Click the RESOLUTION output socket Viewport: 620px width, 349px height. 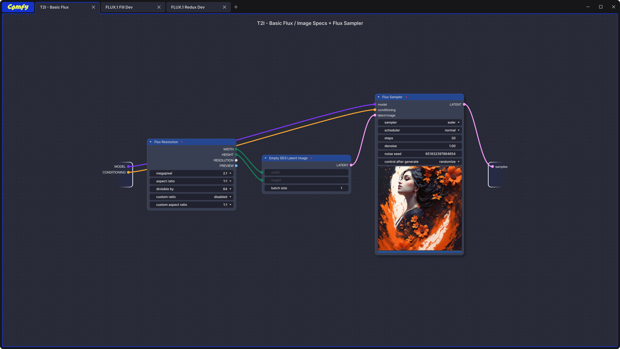pos(236,160)
